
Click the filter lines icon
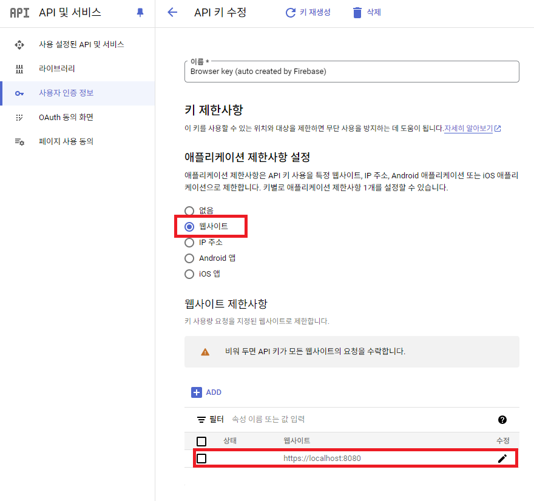coord(201,420)
